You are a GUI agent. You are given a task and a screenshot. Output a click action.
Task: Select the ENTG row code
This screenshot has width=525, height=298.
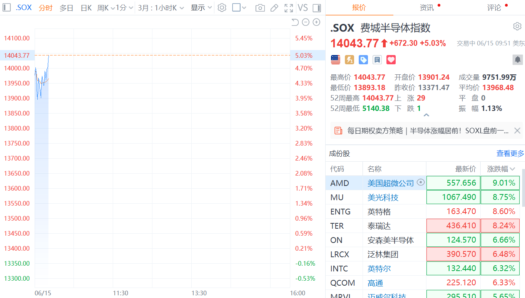(340, 211)
